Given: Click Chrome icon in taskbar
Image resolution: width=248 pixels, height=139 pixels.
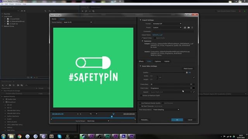Looking at the screenshot, I should (x=19, y=136).
